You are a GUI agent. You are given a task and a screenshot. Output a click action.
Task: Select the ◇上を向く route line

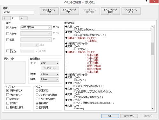pyautogui.click(x=108, y=41)
